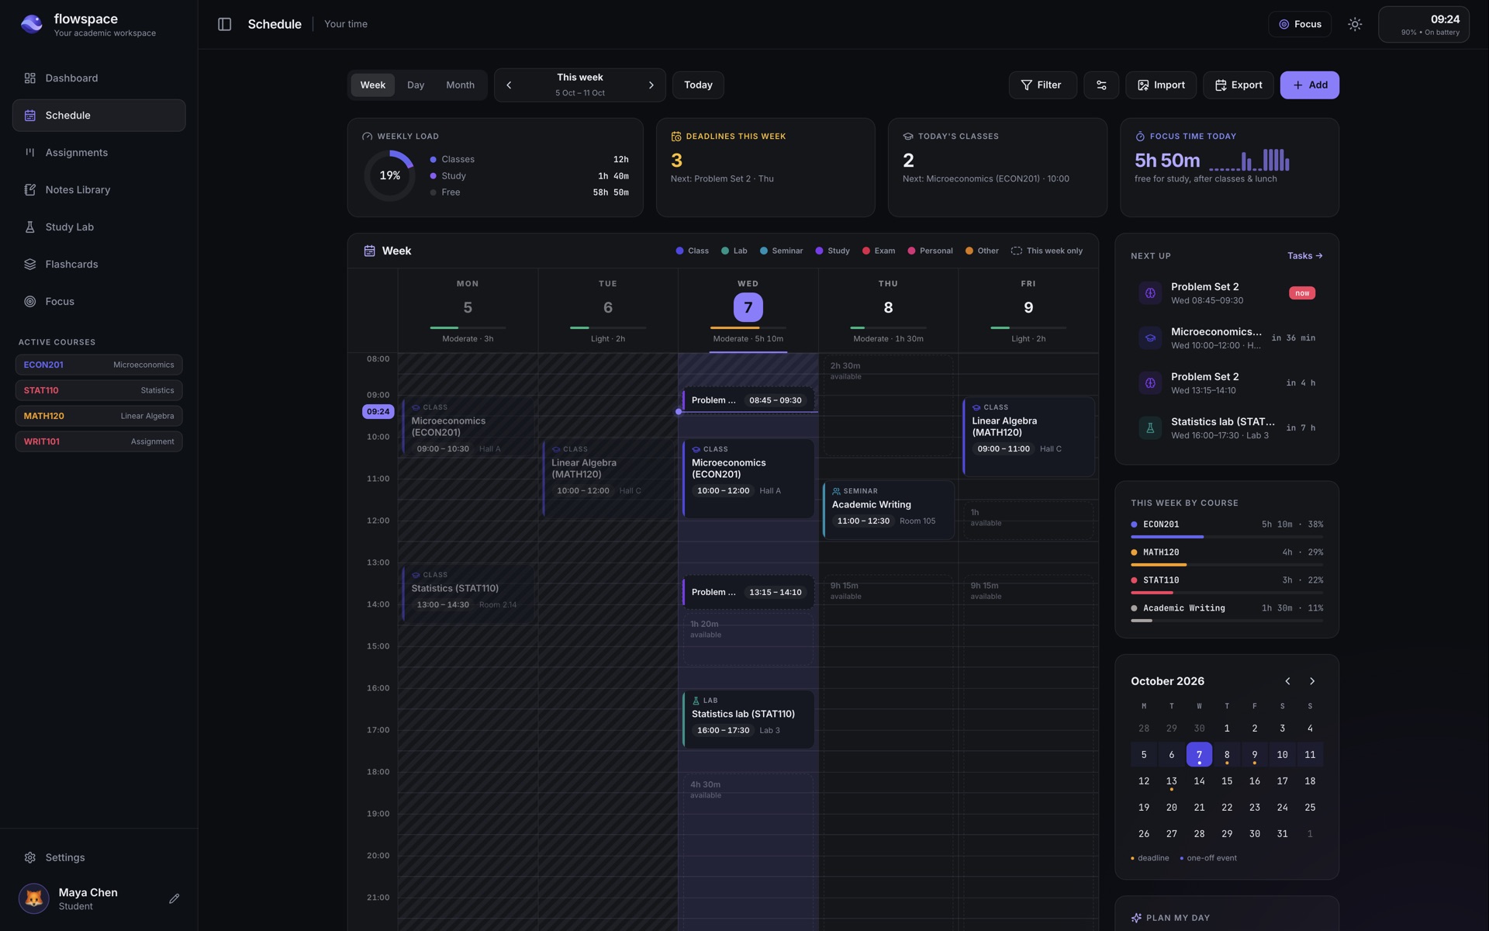Viewport: 1489px width, 931px height.
Task: Click the flowspace logo icon
Action: (32, 24)
